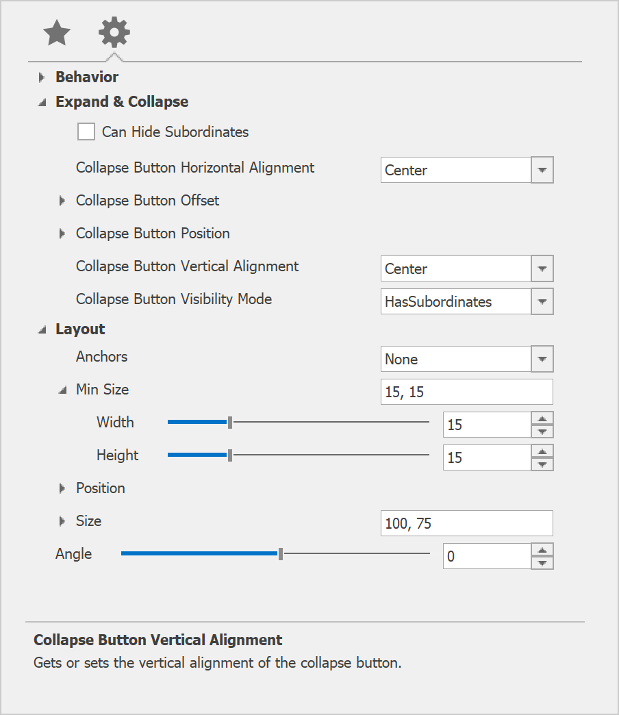The image size is (619, 715).
Task: Open Collapse Button Visibility Mode dropdown
Action: click(x=542, y=301)
